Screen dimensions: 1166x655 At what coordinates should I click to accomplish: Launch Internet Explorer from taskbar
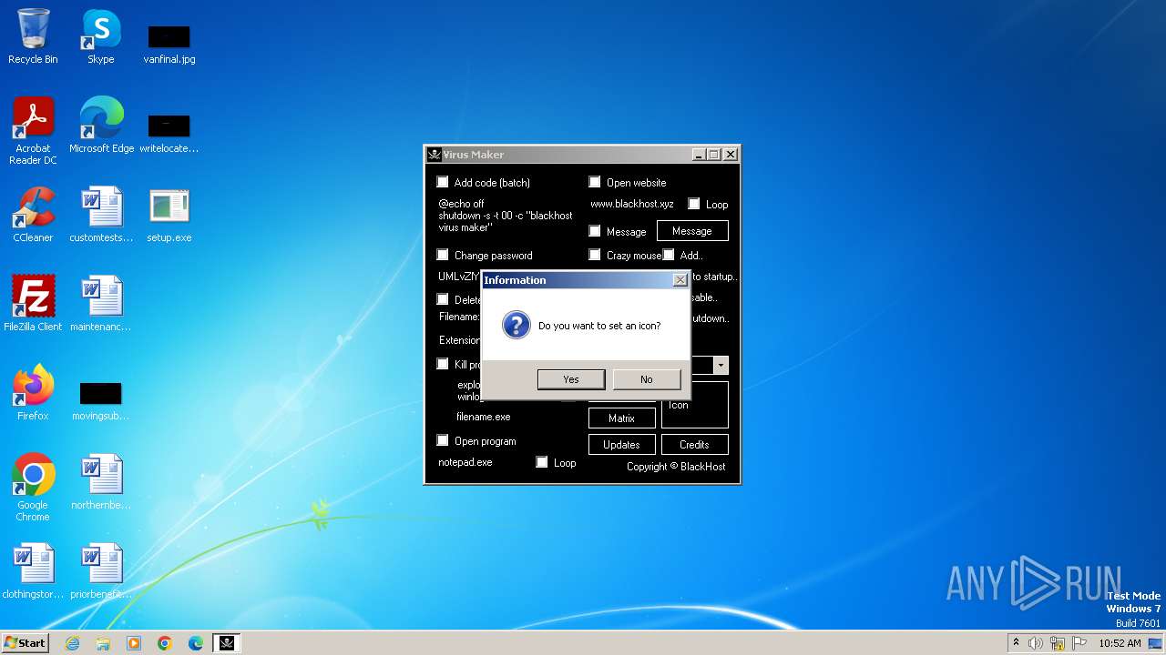click(72, 643)
